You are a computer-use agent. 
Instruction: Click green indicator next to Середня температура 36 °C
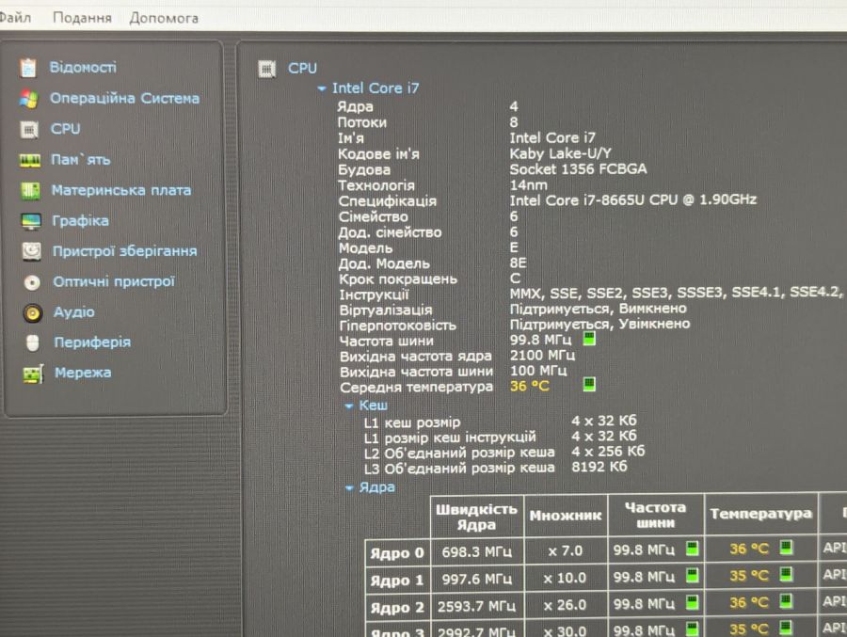[589, 384]
